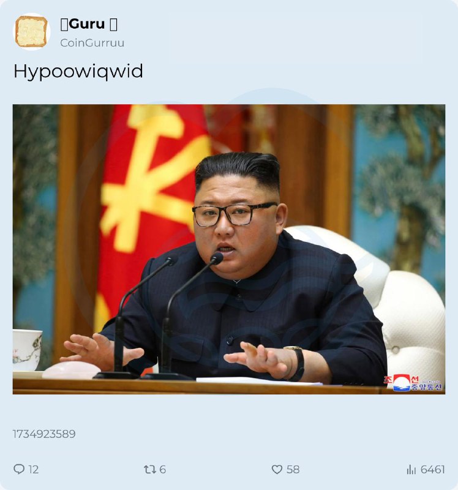458x490 pixels.
Task: Click the 6461 views count
Action: tap(432, 469)
